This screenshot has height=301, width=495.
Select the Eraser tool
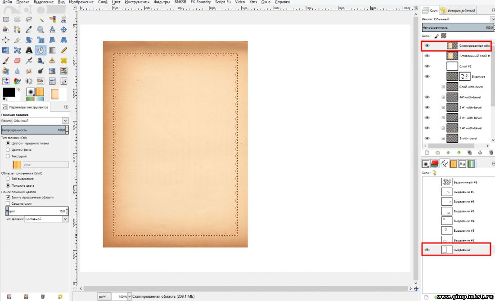tap(18, 61)
